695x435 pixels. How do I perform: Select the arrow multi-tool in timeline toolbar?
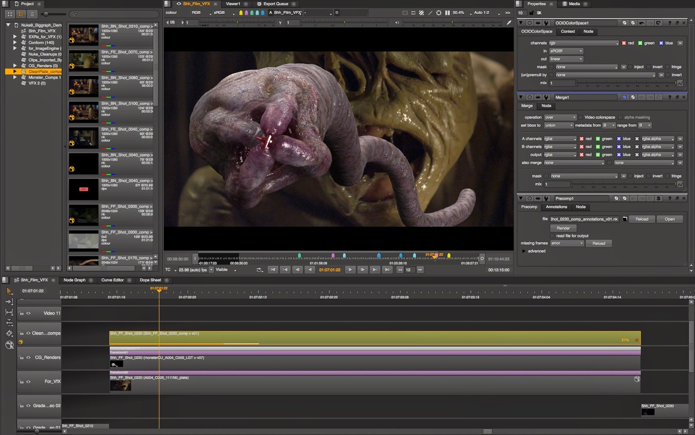coord(9,291)
